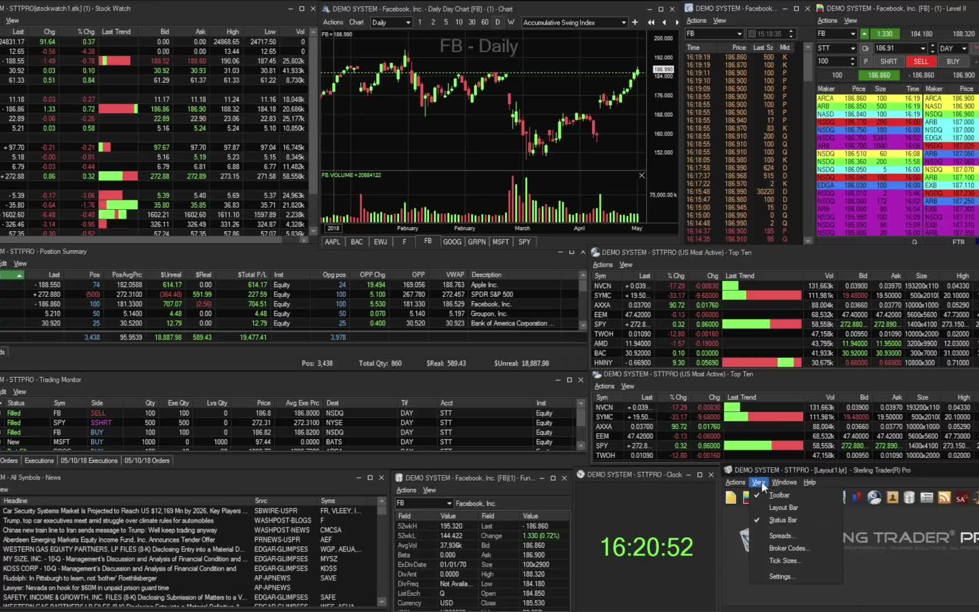Click Tick Sizes... in the View menu
979x612 pixels.
[785, 560]
